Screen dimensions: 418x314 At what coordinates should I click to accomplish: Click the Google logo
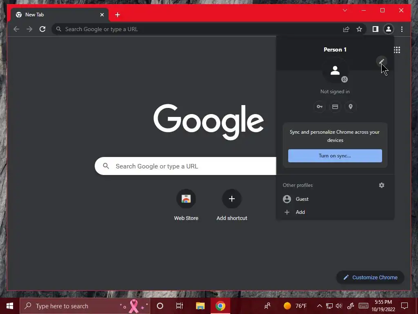[x=209, y=121]
